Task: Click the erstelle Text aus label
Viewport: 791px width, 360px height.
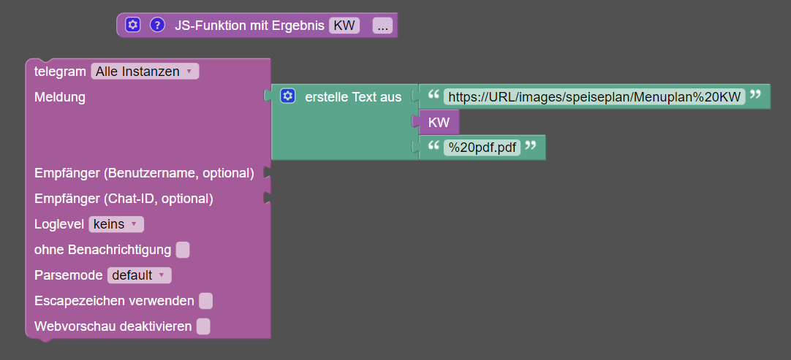Action: pos(353,96)
